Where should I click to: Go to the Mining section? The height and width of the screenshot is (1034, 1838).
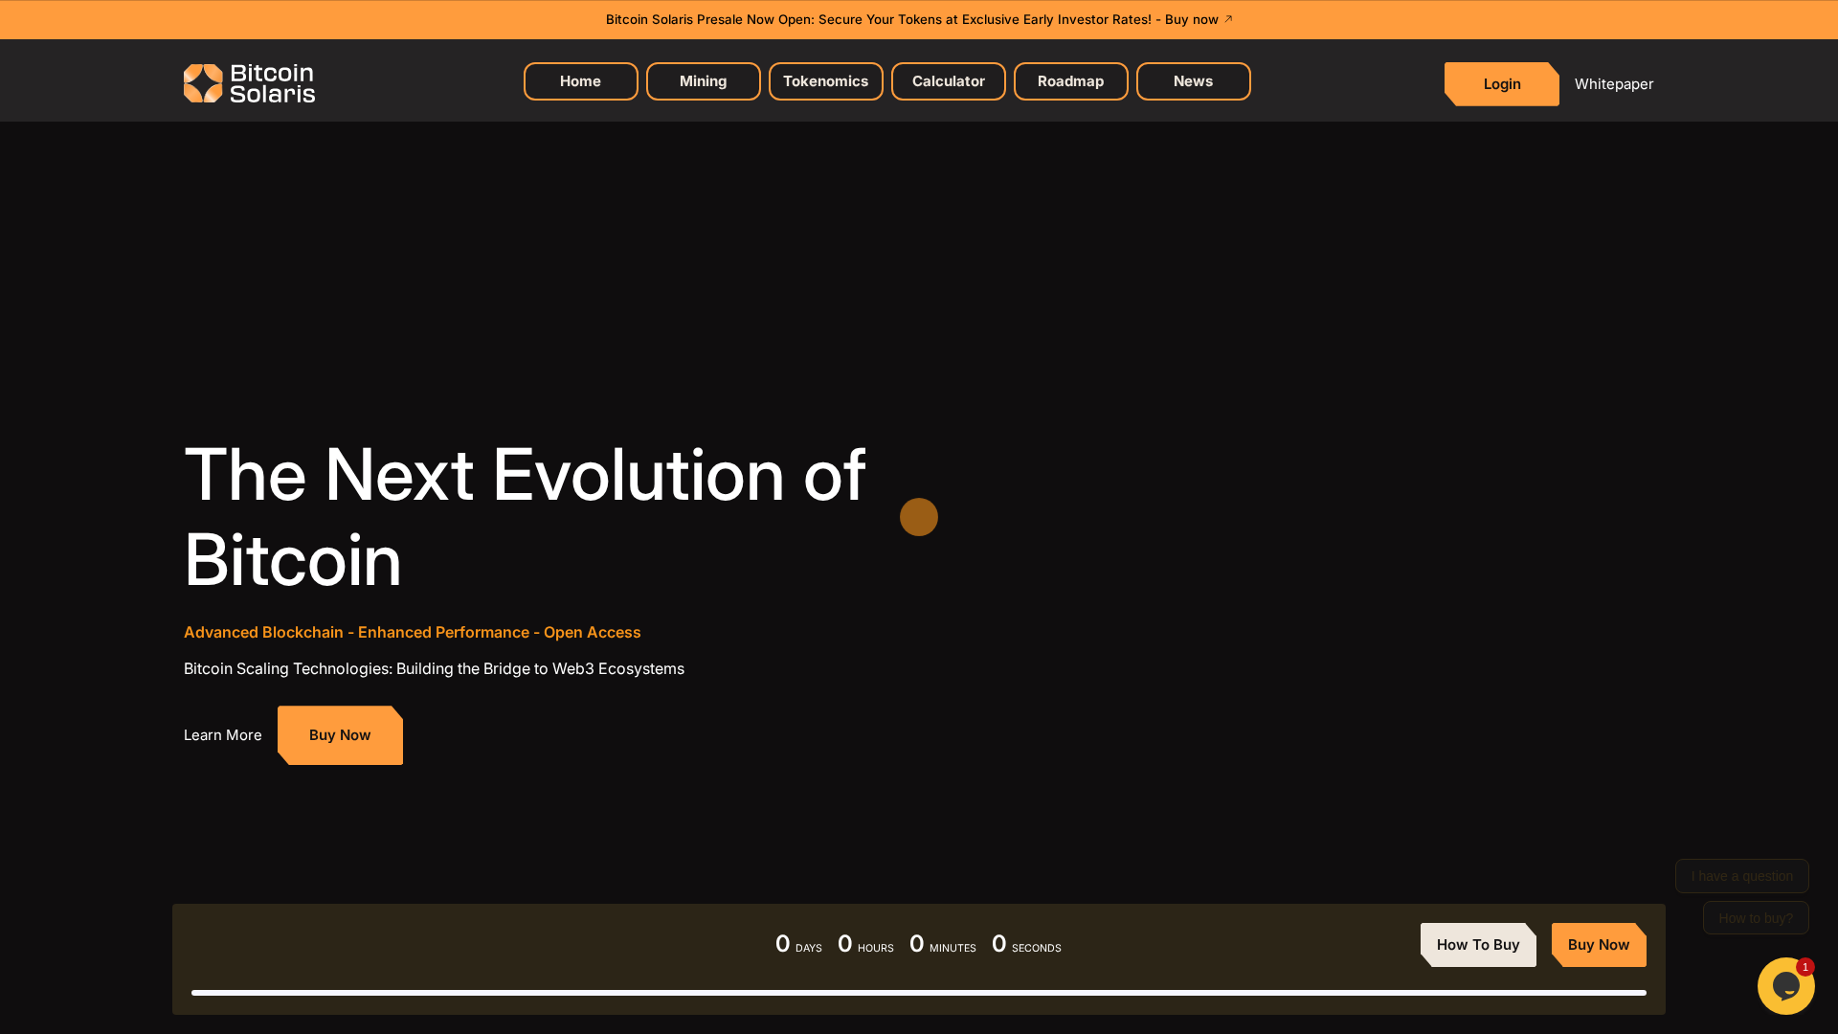click(703, 81)
